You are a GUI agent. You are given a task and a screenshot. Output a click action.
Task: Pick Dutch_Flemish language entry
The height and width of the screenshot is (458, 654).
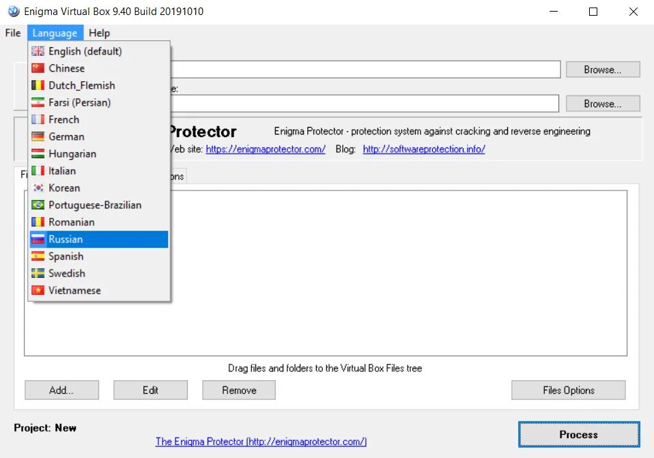(x=99, y=85)
